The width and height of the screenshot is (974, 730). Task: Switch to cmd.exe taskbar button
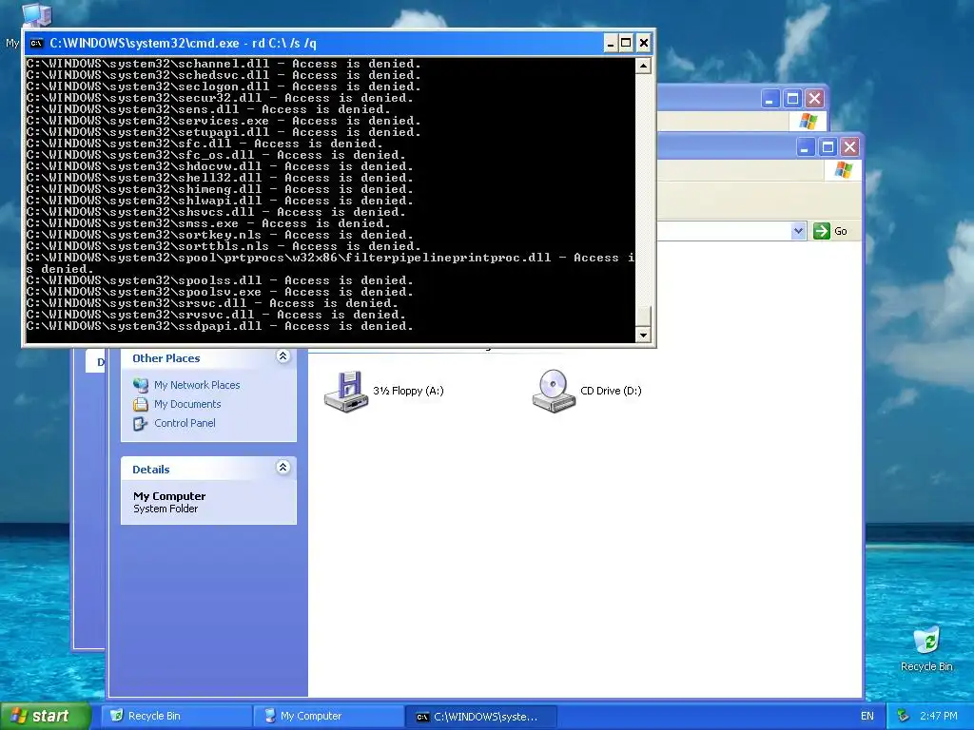coord(480,716)
